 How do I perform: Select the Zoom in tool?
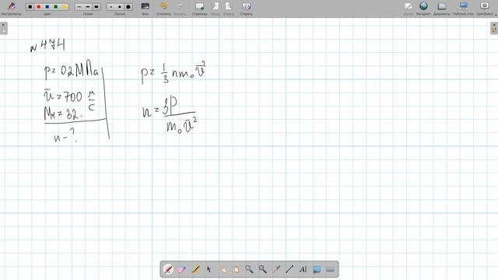[x=249, y=270]
